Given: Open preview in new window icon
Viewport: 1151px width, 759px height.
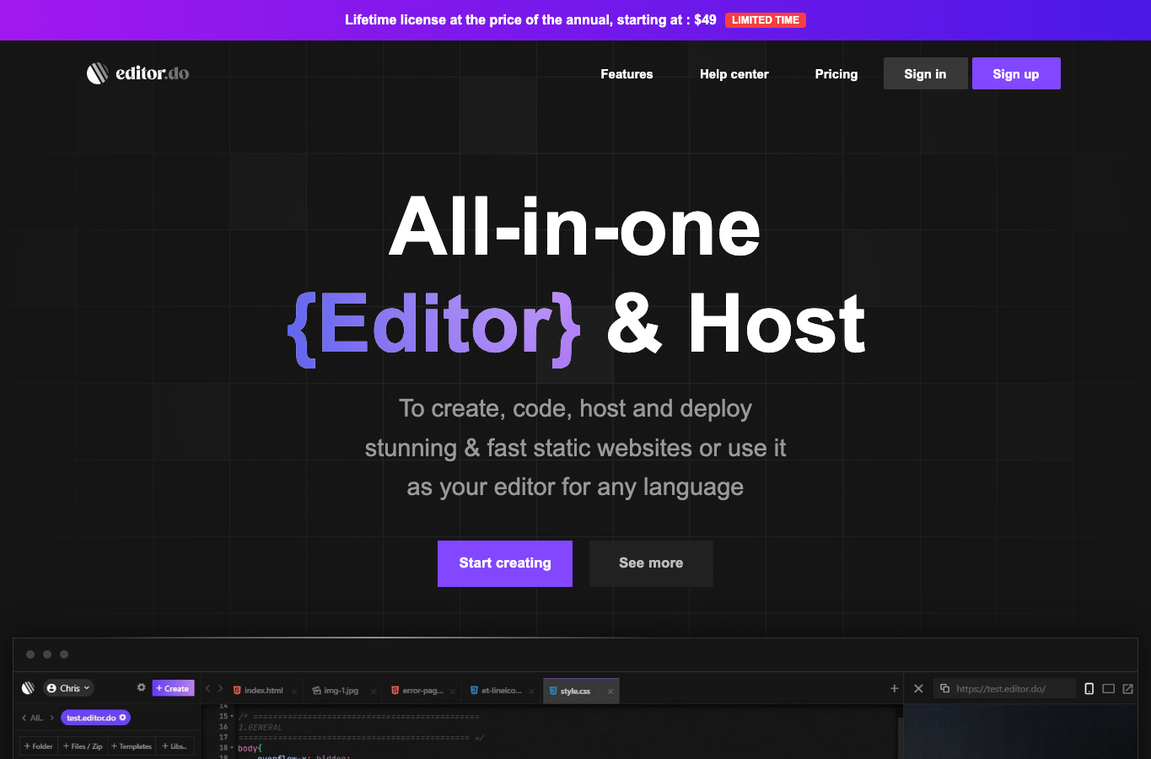Looking at the screenshot, I should point(1128,688).
